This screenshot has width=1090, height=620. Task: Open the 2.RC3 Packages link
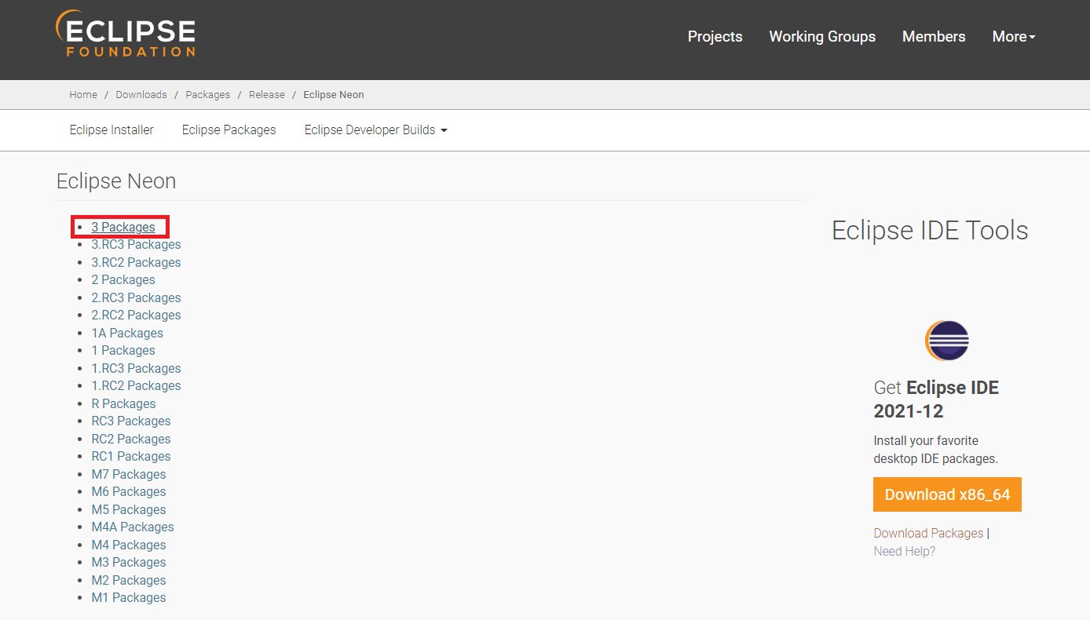(136, 298)
